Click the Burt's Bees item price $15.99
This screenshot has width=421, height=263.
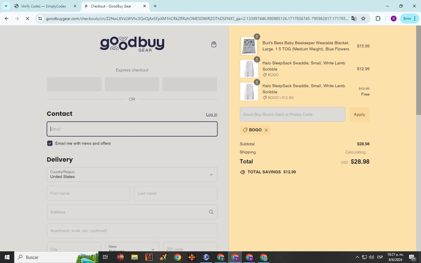point(363,46)
